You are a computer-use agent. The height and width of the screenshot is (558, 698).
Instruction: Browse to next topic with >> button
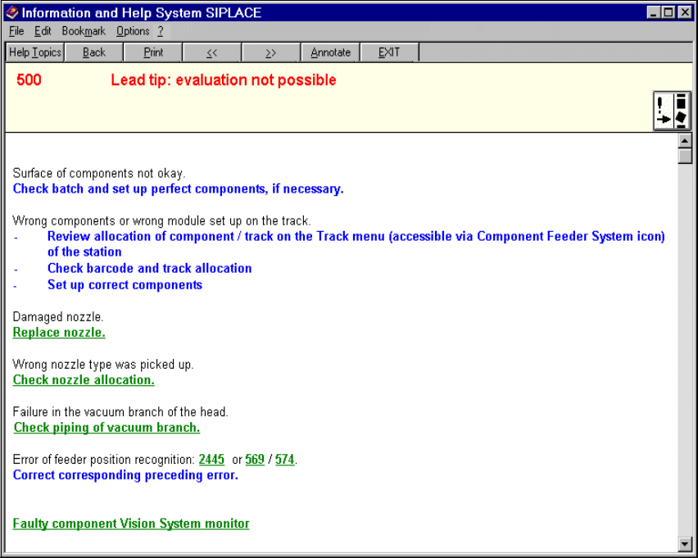pos(270,52)
